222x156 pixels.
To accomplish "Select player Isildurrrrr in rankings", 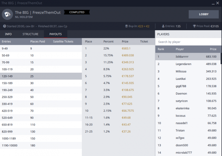I will (188, 57).
